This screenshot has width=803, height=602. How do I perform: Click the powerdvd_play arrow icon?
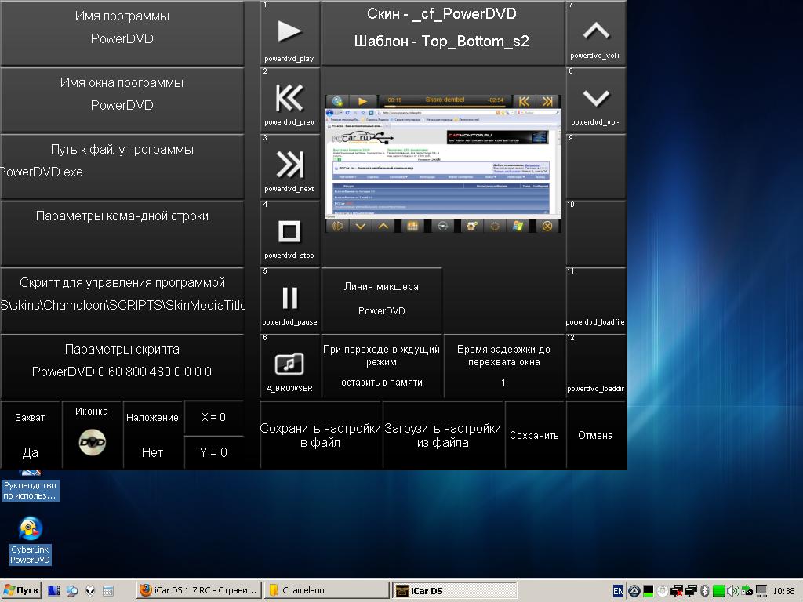289,31
